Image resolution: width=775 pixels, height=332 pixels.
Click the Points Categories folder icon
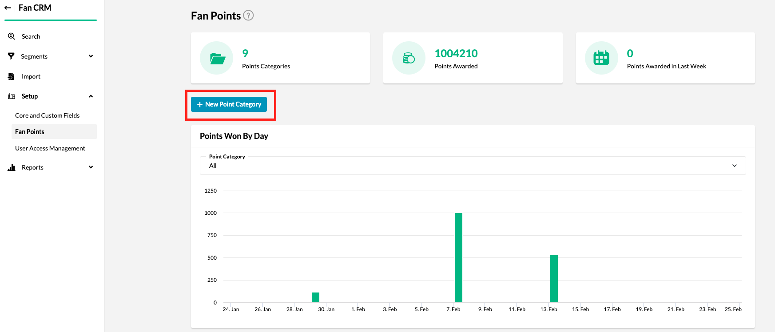217,58
